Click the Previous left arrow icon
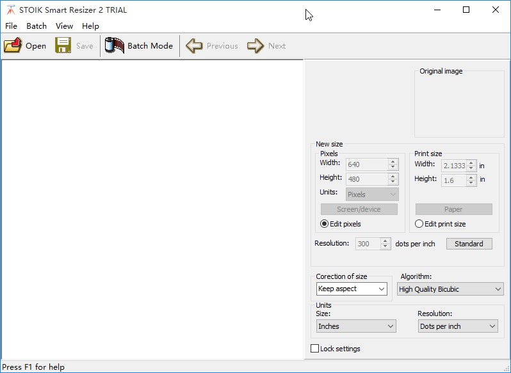Screen dimensions: 511x373 point(194,45)
